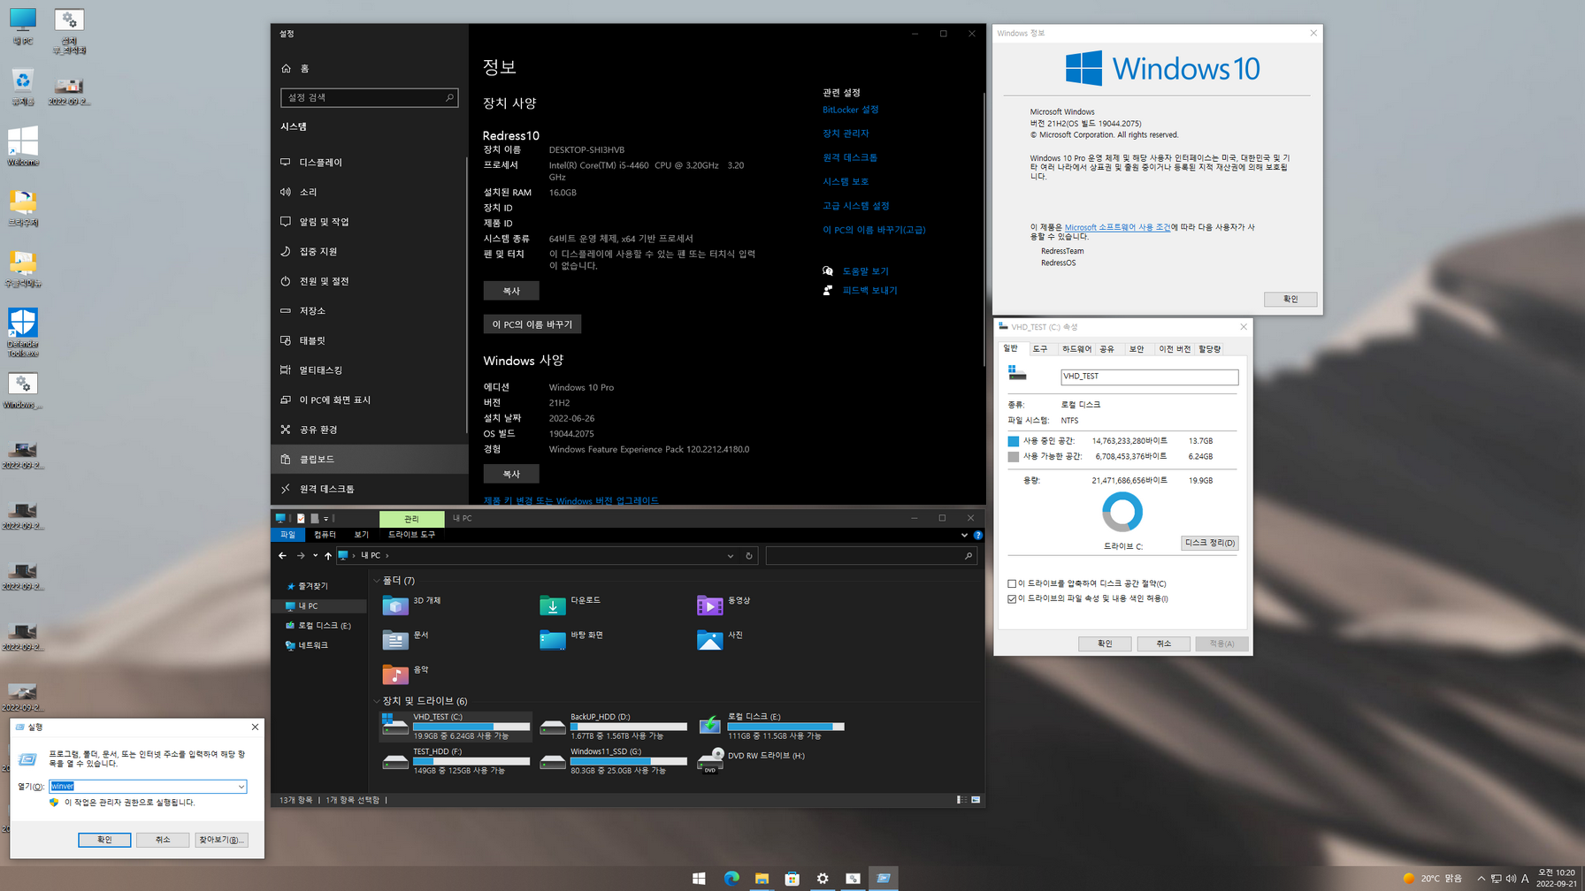
Task: Open Explorer 컴퓨터 ribbon tab
Action: click(325, 535)
